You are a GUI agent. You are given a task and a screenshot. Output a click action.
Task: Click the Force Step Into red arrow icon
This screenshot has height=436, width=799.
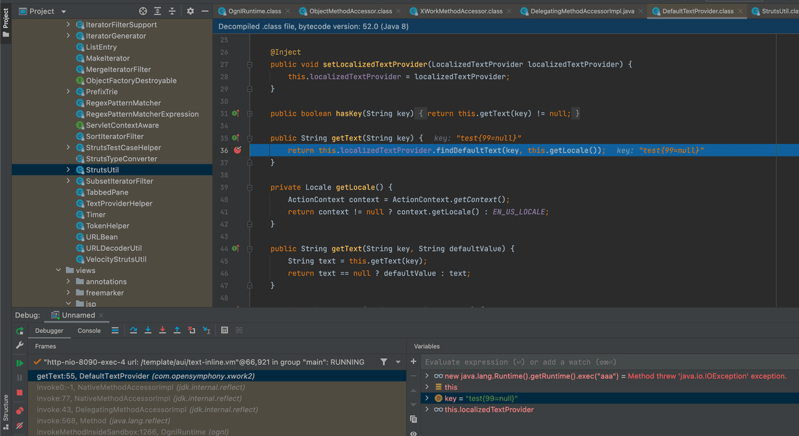pos(162,330)
